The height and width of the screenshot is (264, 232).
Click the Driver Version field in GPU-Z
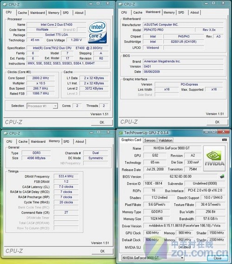pyautogui.click(x=184, y=226)
